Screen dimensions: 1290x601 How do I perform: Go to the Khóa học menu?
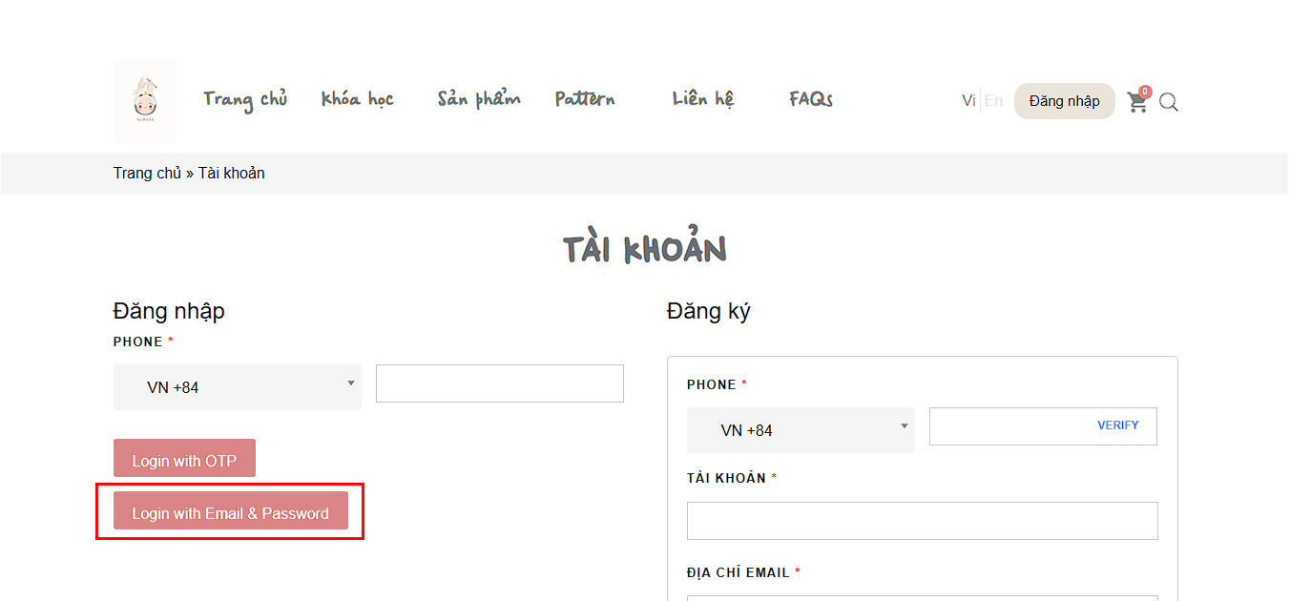pos(357,99)
